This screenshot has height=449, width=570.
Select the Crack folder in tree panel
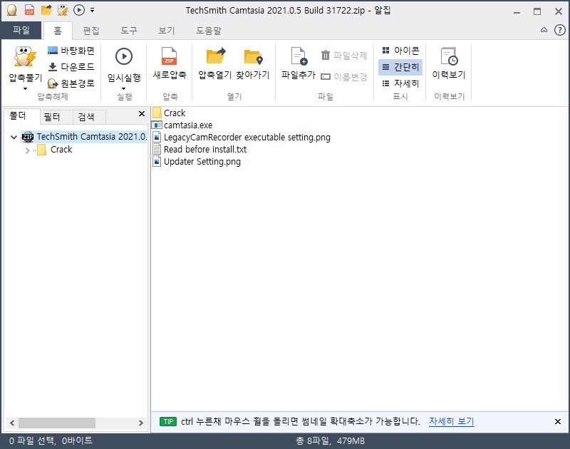click(x=55, y=150)
